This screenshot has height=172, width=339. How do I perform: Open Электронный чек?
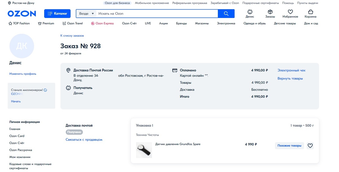(x=291, y=70)
